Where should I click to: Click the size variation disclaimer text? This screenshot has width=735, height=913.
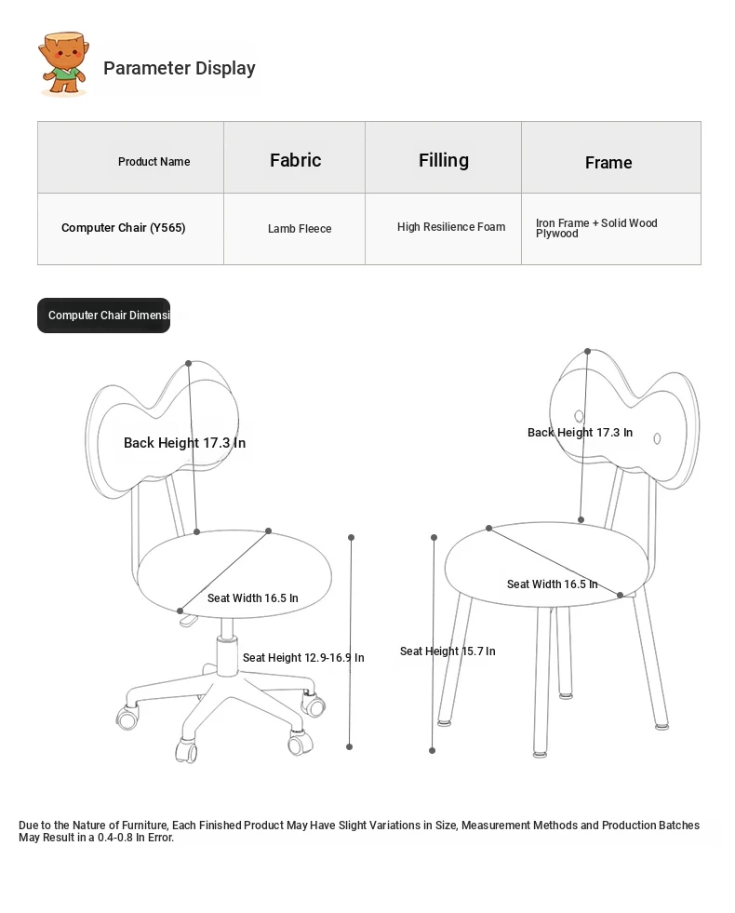(358, 831)
